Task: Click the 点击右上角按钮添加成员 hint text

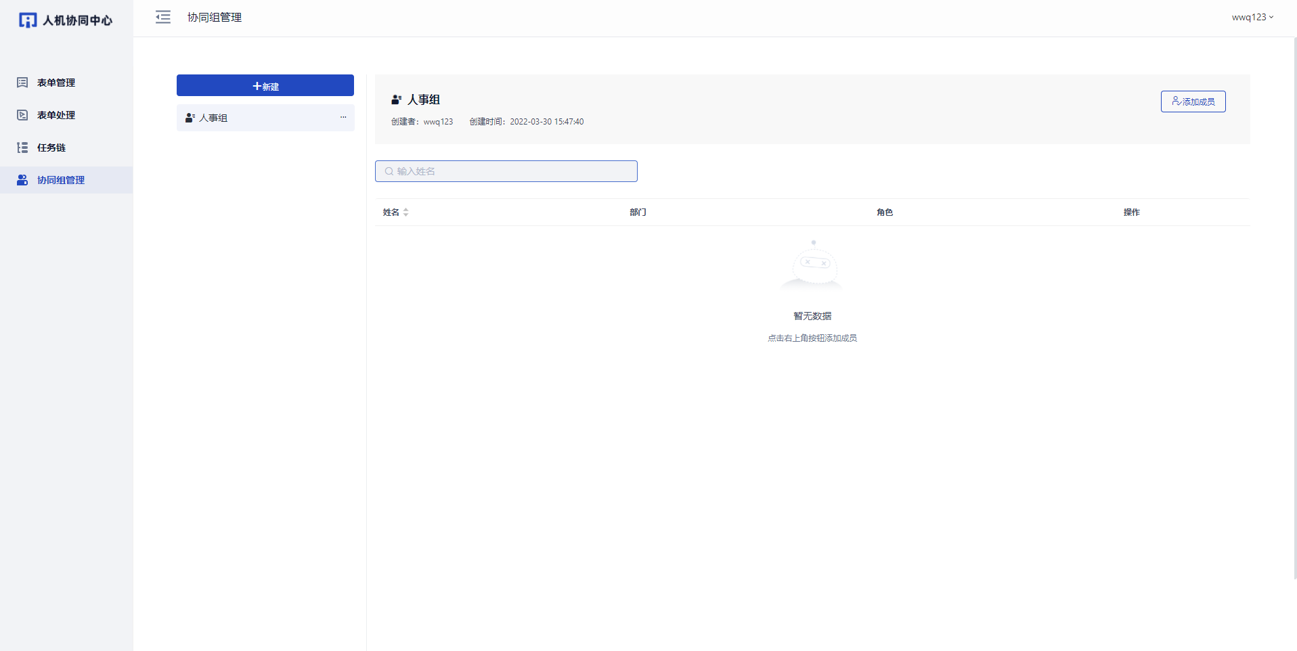Action: 812,338
